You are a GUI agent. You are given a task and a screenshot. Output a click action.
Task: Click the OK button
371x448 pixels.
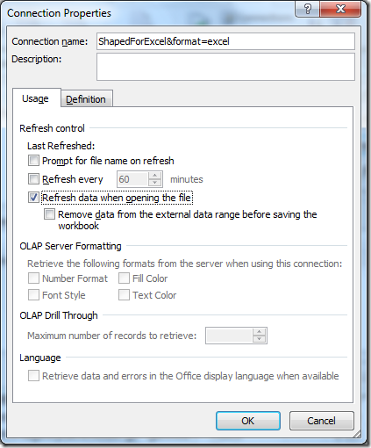[248, 421]
